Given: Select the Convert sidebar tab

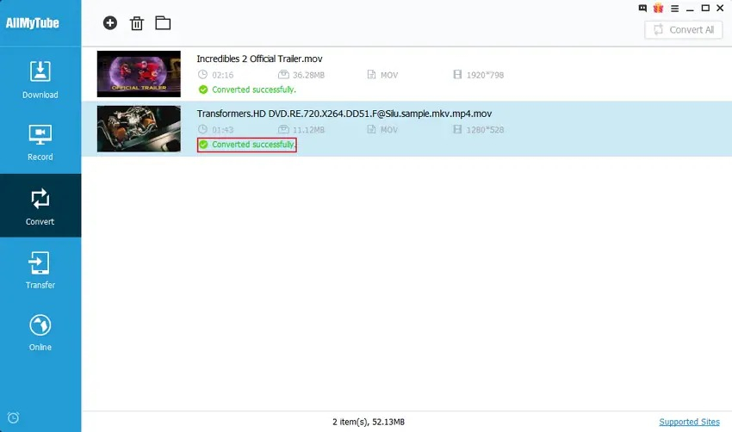Looking at the screenshot, I should pos(40,206).
